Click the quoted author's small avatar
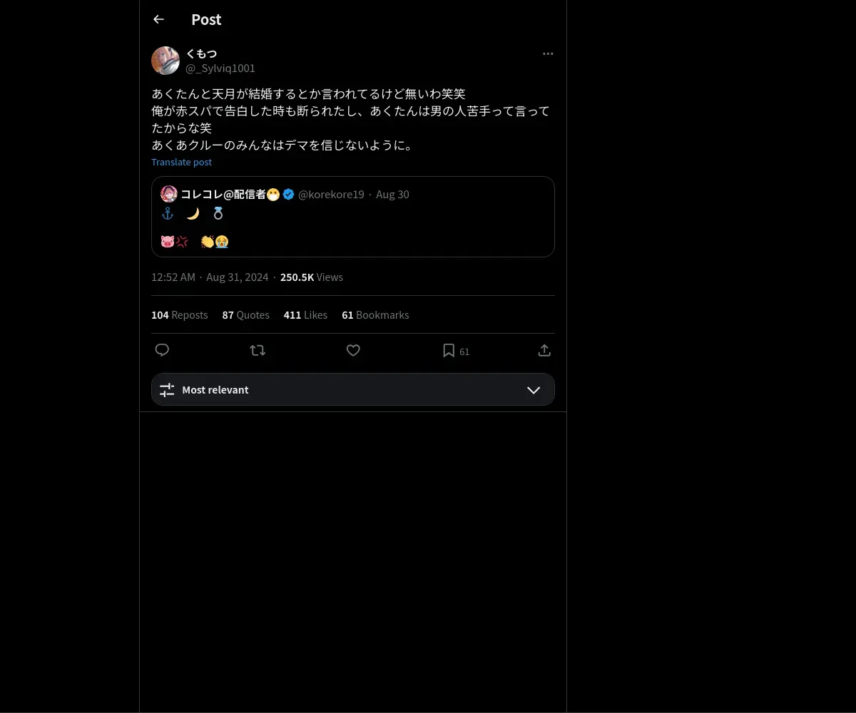 click(169, 194)
